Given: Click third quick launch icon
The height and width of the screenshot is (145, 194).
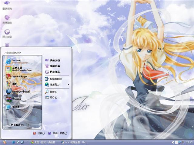Looking at the screenshot, I should 22,142.
